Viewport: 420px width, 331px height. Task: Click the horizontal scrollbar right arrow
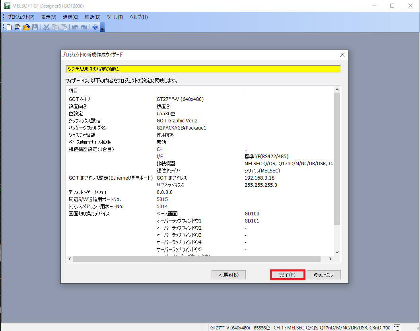tap(330, 259)
